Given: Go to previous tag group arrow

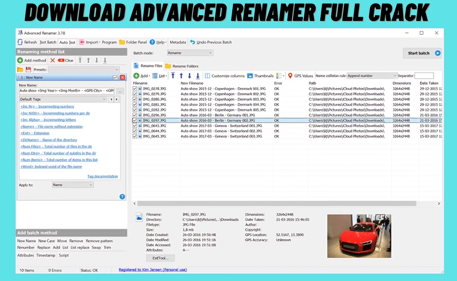Looking at the screenshot, I should point(111,99).
